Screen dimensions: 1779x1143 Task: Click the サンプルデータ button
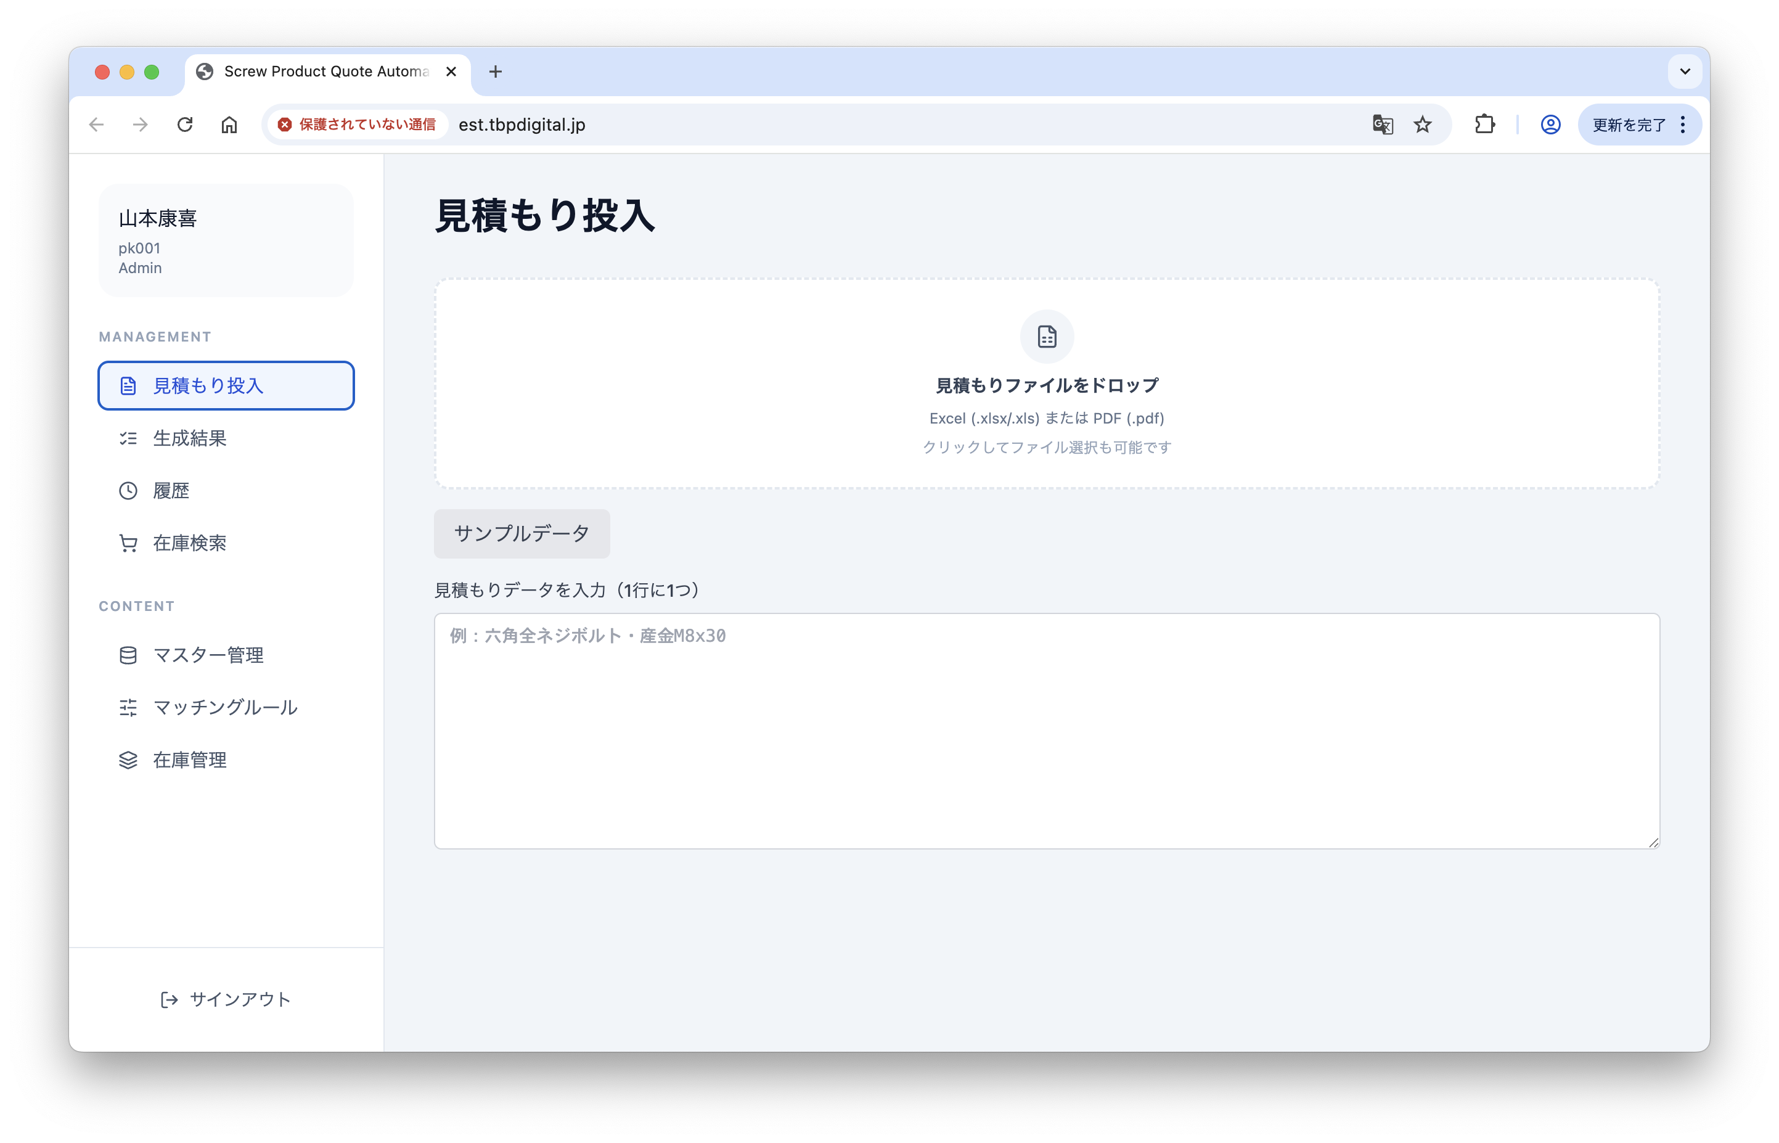click(x=521, y=534)
